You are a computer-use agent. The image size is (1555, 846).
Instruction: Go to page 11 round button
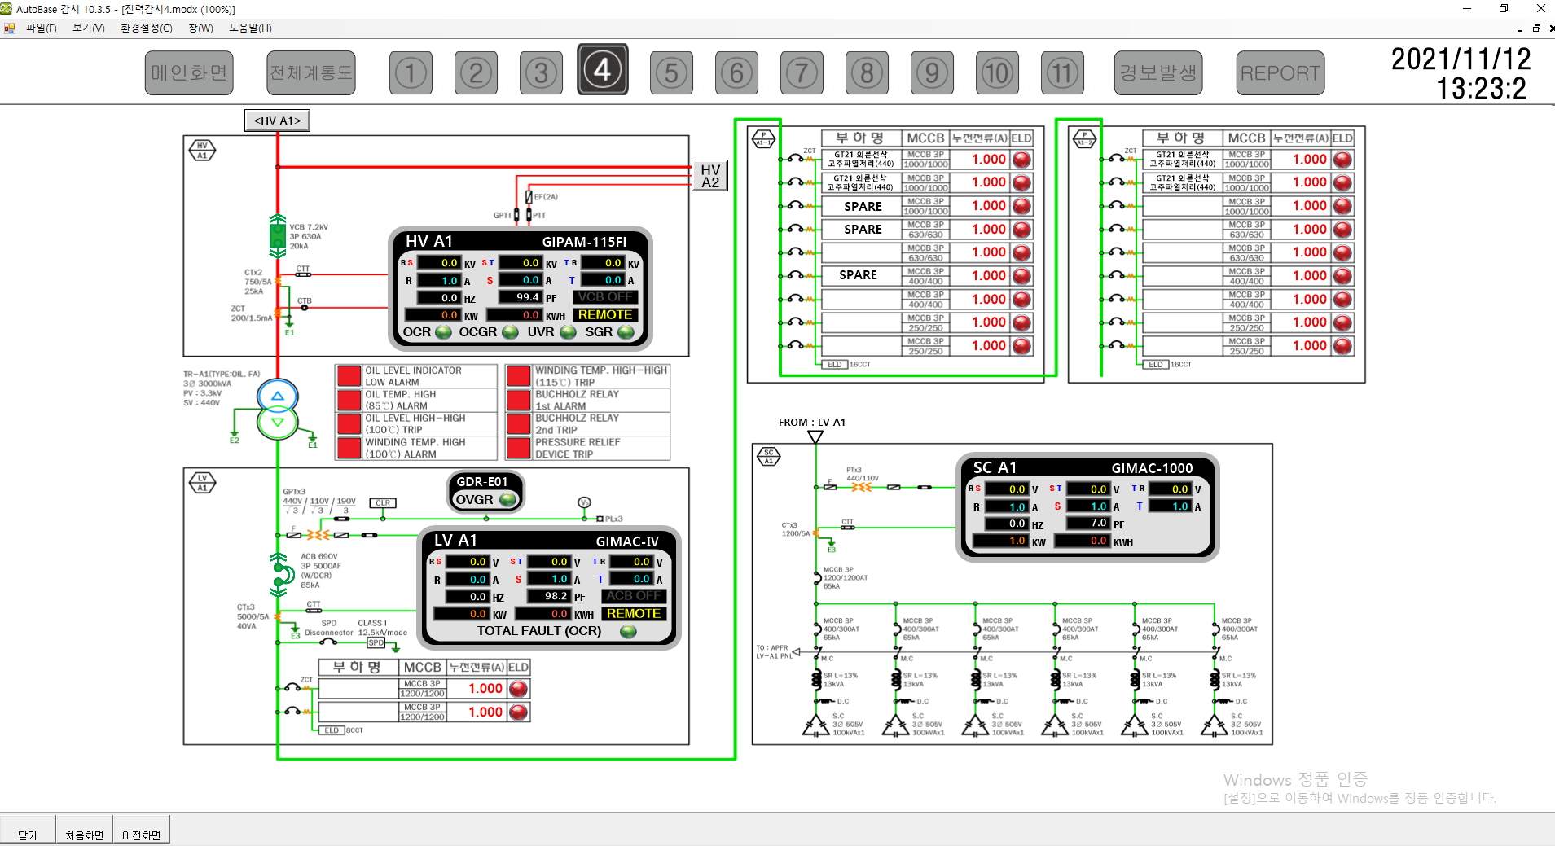(1062, 73)
